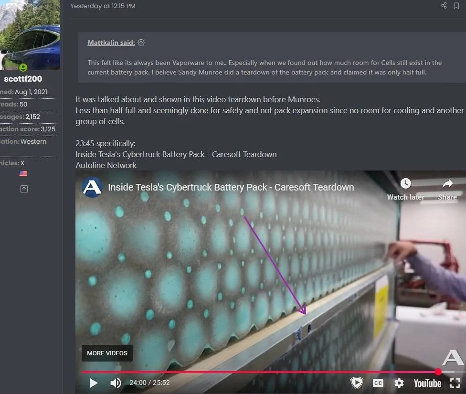
Task: Click the reaction score 3,125
Action: point(48,129)
